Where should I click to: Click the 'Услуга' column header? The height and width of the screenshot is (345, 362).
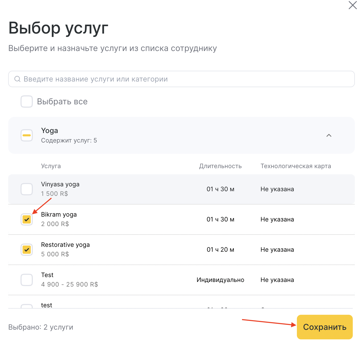51,166
